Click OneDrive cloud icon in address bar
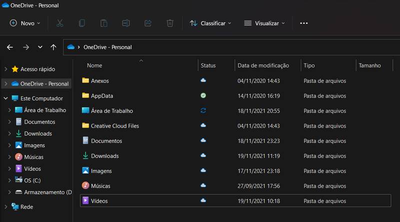The height and width of the screenshot is (222, 400). [x=70, y=47]
